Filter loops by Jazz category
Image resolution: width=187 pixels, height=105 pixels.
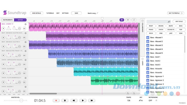(x=171, y=33)
